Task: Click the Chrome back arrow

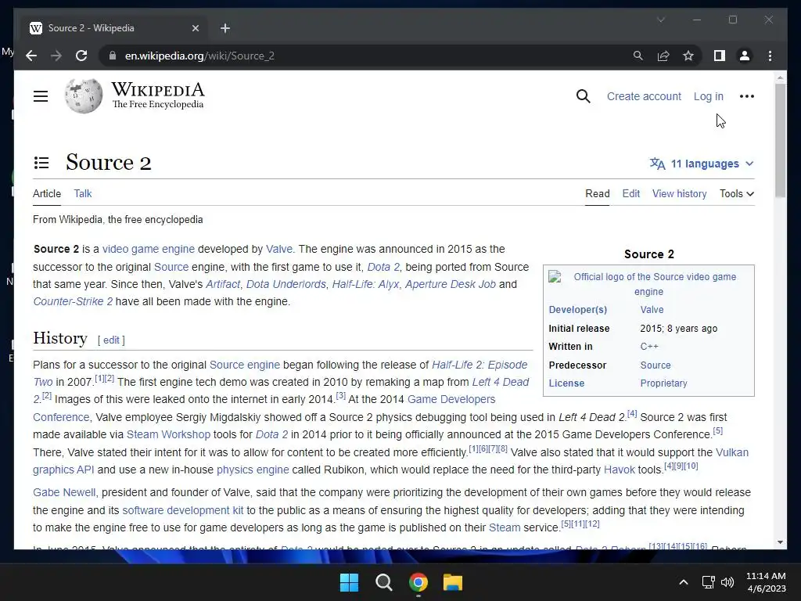Action: (31, 56)
